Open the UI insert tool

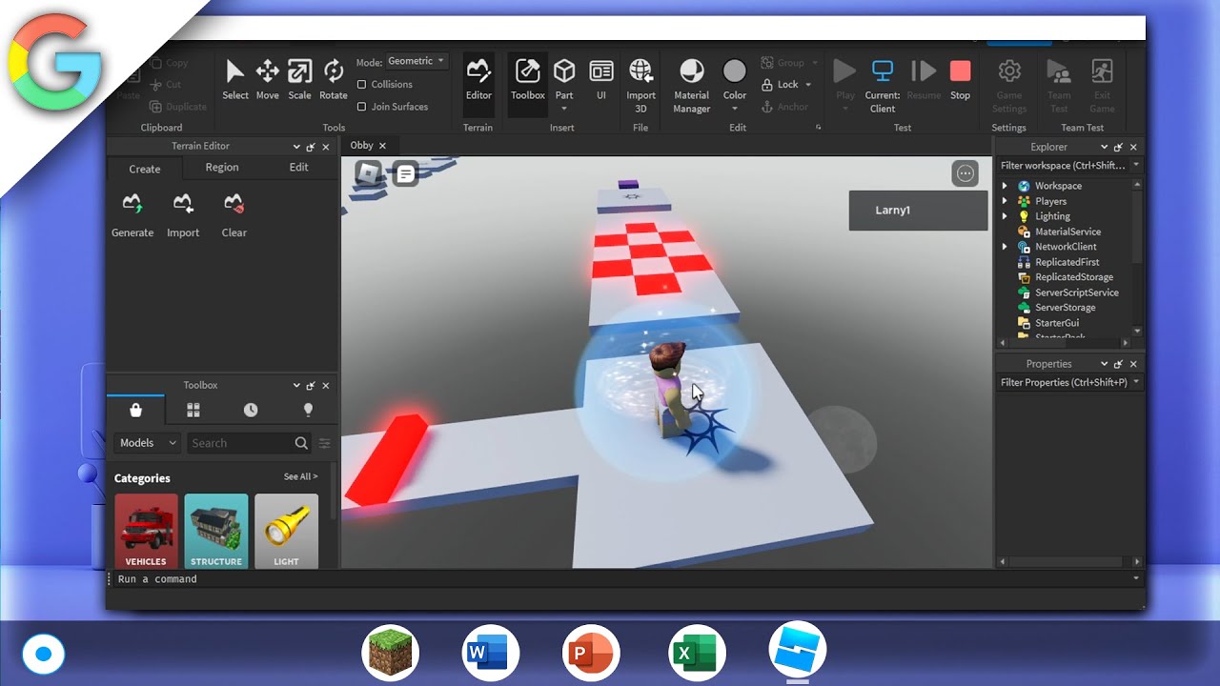point(601,79)
